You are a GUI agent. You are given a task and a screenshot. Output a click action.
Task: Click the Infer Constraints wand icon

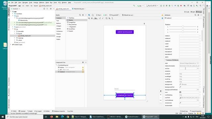click(x=103, y=18)
